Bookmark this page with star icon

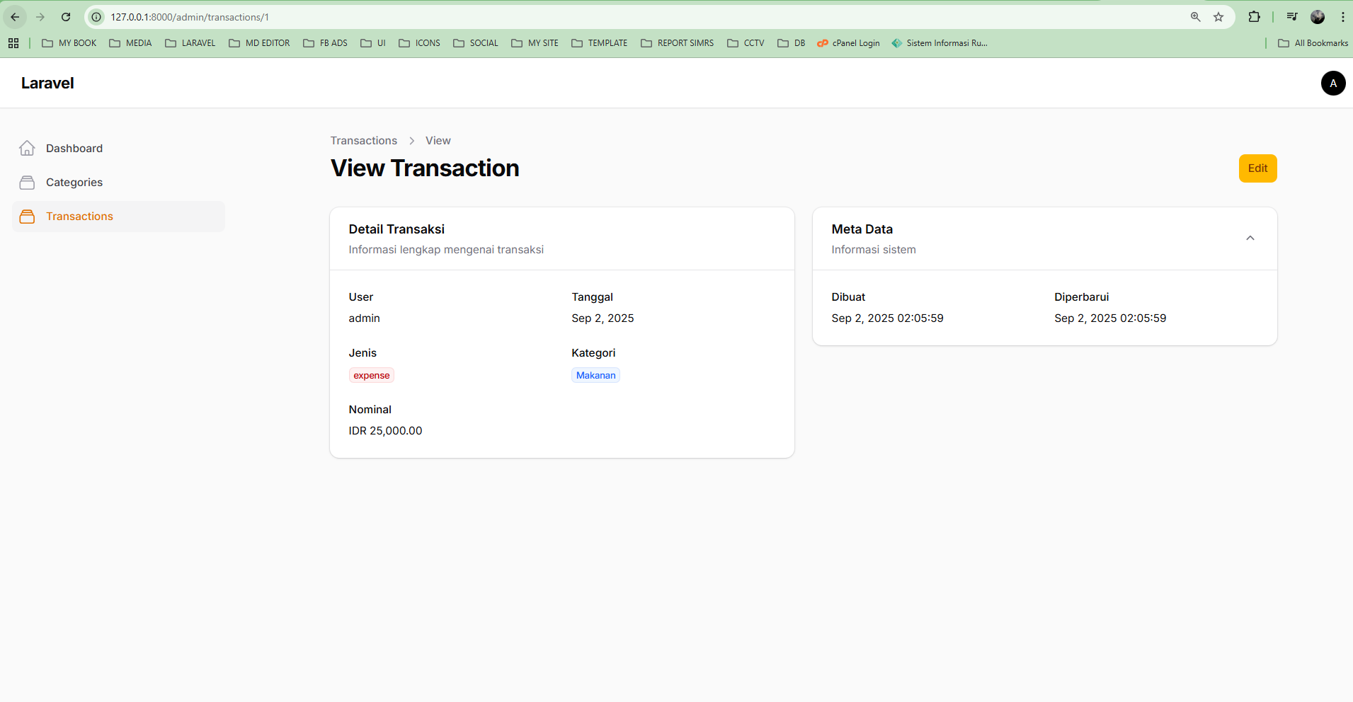click(1218, 17)
